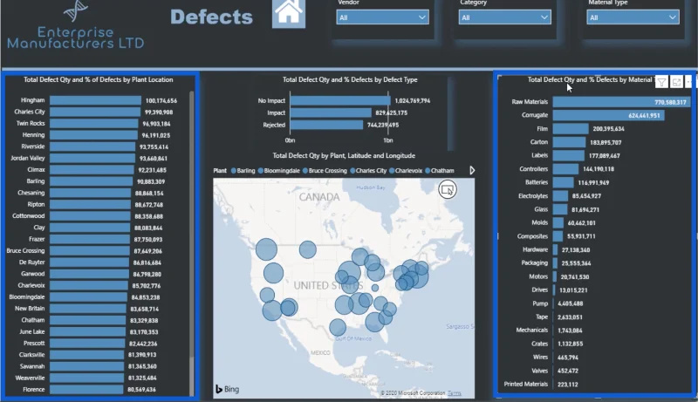The width and height of the screenshot is (698, 402).
Task: Select the Electrolytes bar
Action: pos(560,195)
